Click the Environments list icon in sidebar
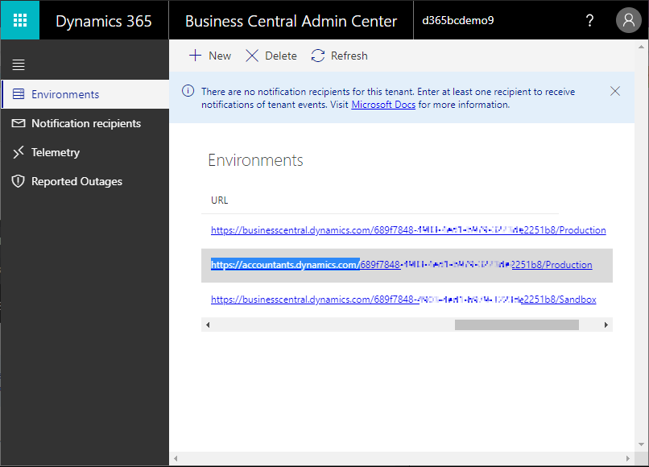The image size is (649, 467). (19, 94)
